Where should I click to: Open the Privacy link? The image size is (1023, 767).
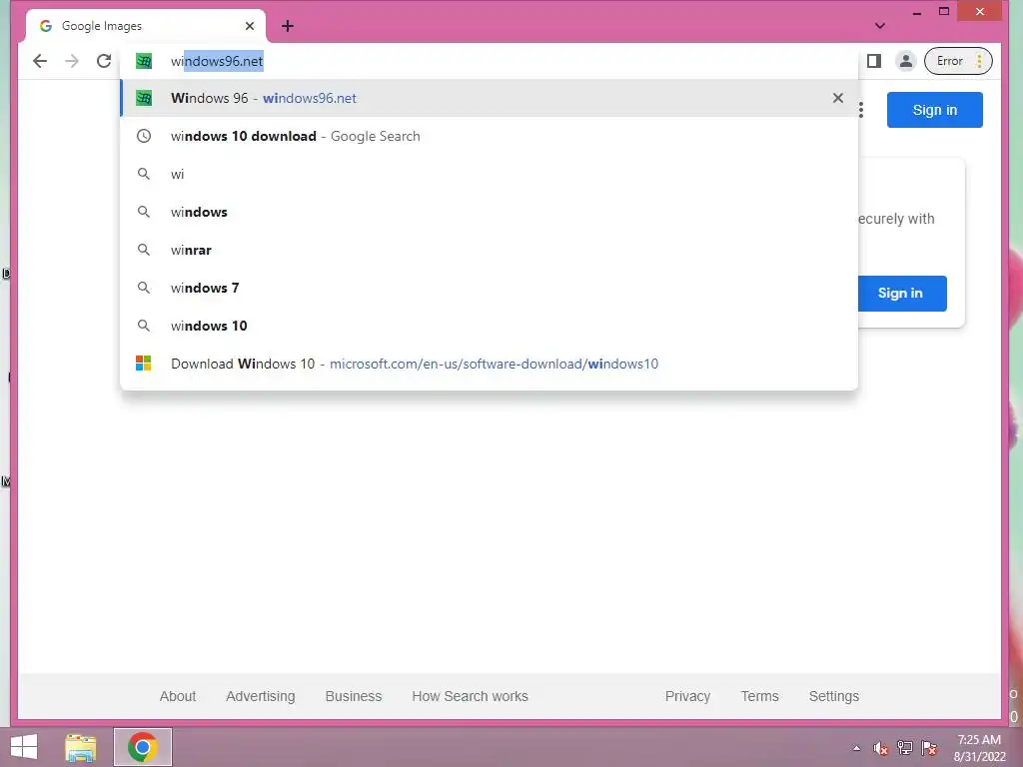687,696
